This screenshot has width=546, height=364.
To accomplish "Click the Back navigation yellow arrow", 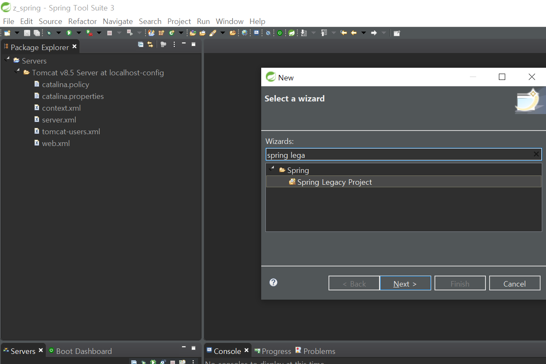I will tap(354, 33).
